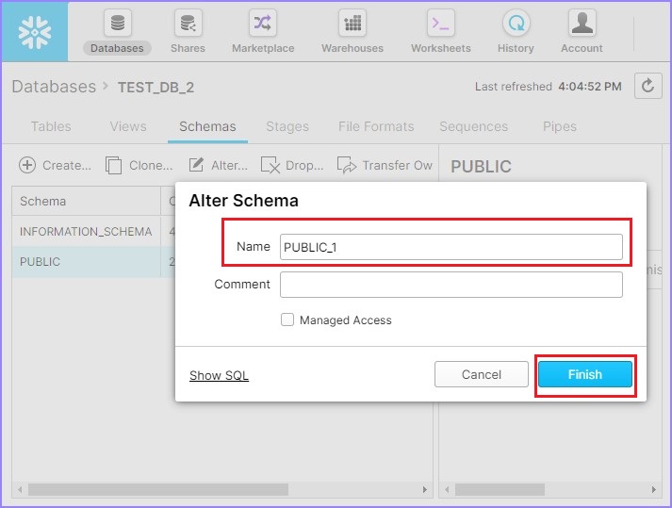
Task: Open the Shares icon
Action: point(188,25)
